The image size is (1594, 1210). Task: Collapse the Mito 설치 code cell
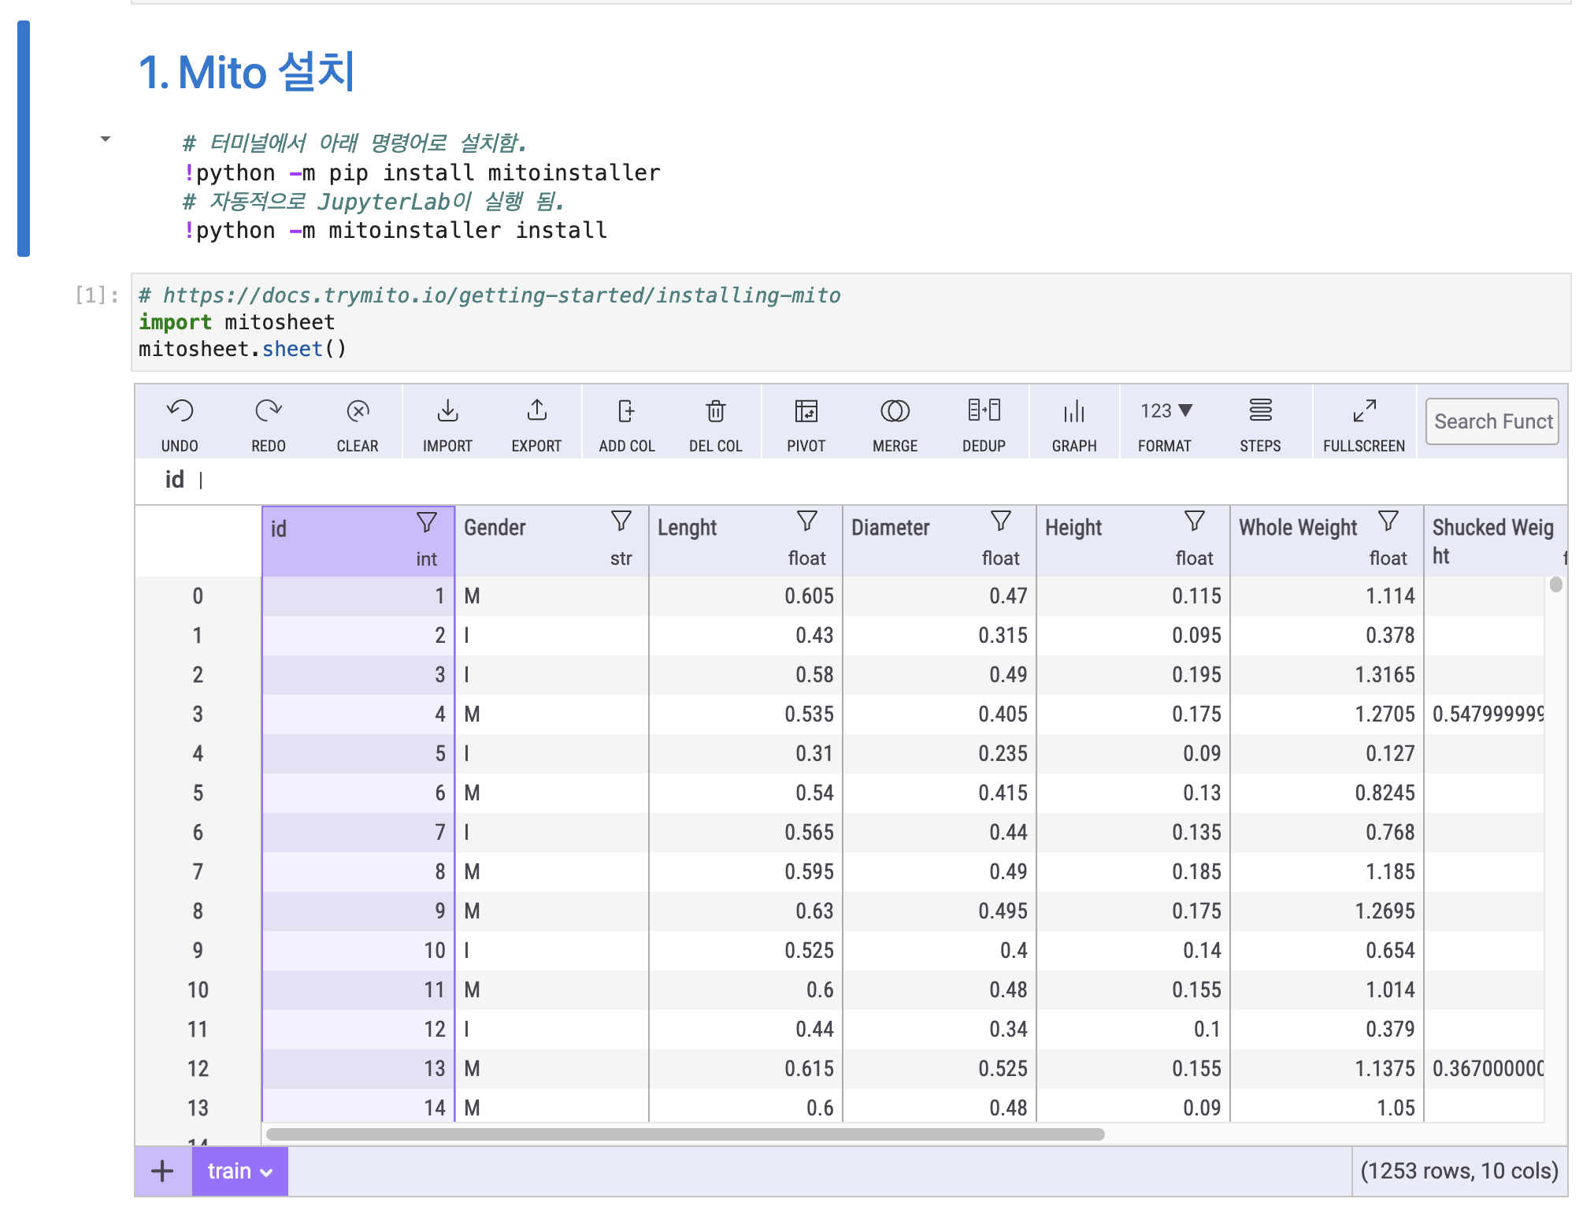click(106, 139)
